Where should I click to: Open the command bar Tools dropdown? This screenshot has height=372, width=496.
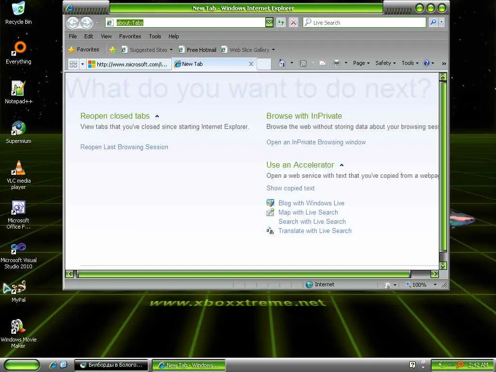click(x=410, y=63)
